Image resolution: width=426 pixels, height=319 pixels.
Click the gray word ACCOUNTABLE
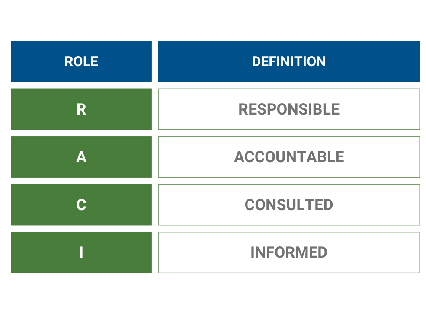pyautogui.click(x=289, y=157)
